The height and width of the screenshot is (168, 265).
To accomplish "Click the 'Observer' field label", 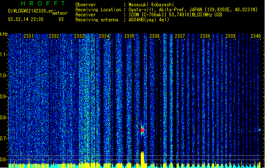I will (86, 5).
